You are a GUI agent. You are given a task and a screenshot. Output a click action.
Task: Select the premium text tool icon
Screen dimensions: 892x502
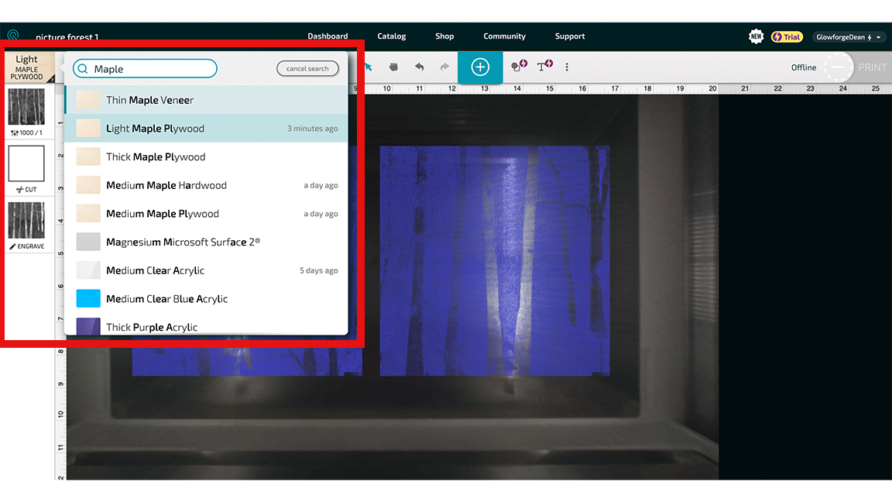pyautogui.click(x=544, y=66)
